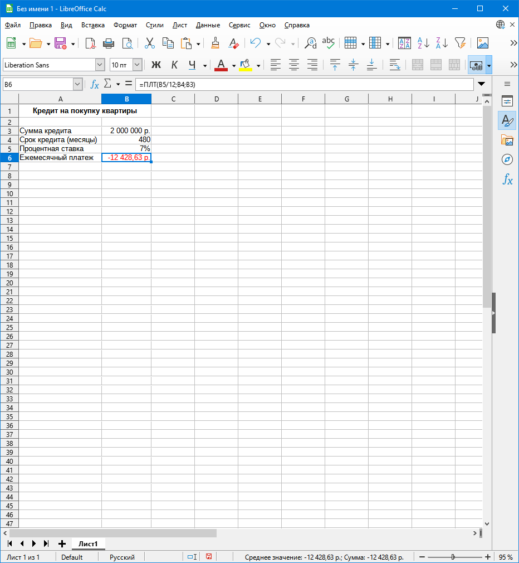The image size is (519, 563).
Task: Click the Paste clipboard icon
Action: tap(186, 43)
